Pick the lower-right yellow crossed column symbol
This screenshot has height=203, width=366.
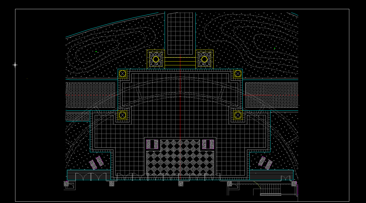tap(238, 115)
